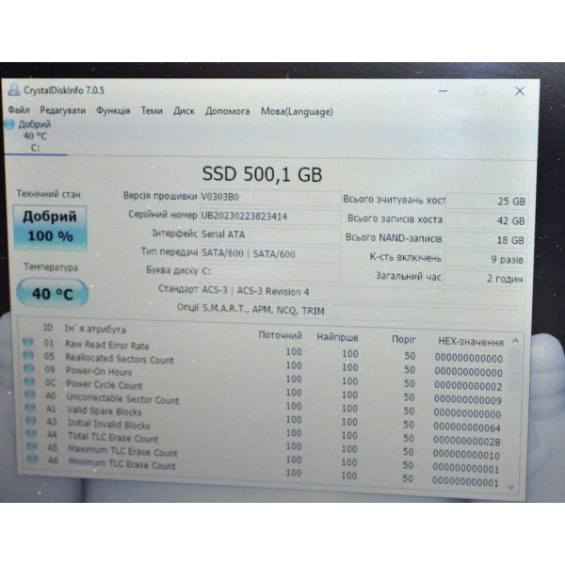Select the Minimum TLC Erase Count row
565x565 pixels.
[x=263, y=470]
